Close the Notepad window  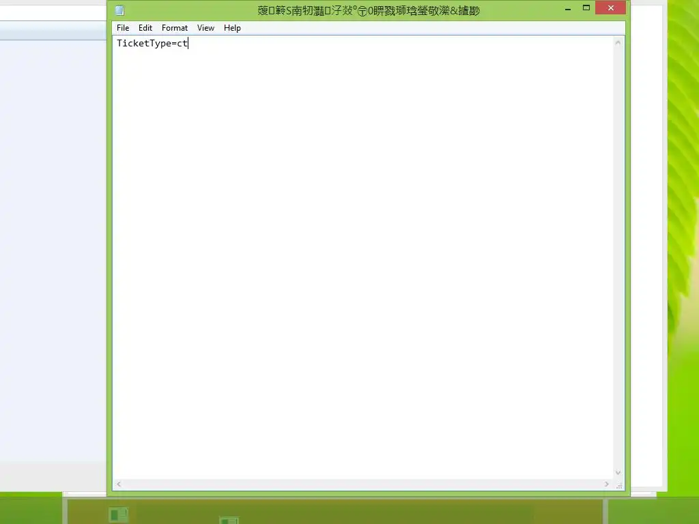tap(610, 8)
